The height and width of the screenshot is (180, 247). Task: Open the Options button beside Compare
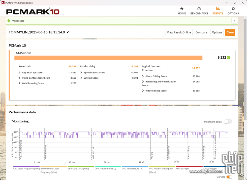click(217, 32)
